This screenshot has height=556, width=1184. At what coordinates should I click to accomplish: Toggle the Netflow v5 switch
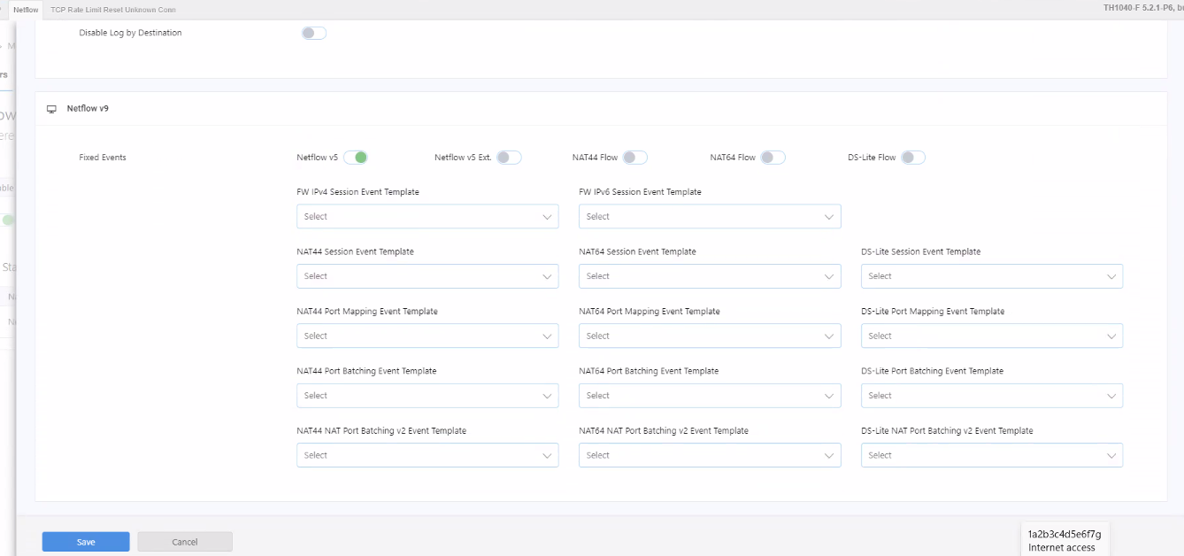point(355,158)
